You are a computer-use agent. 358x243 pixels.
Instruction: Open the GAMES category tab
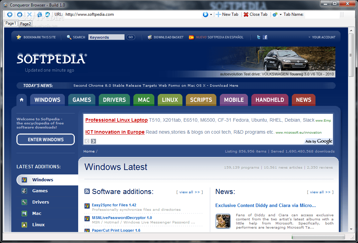[x=82, y=100]
